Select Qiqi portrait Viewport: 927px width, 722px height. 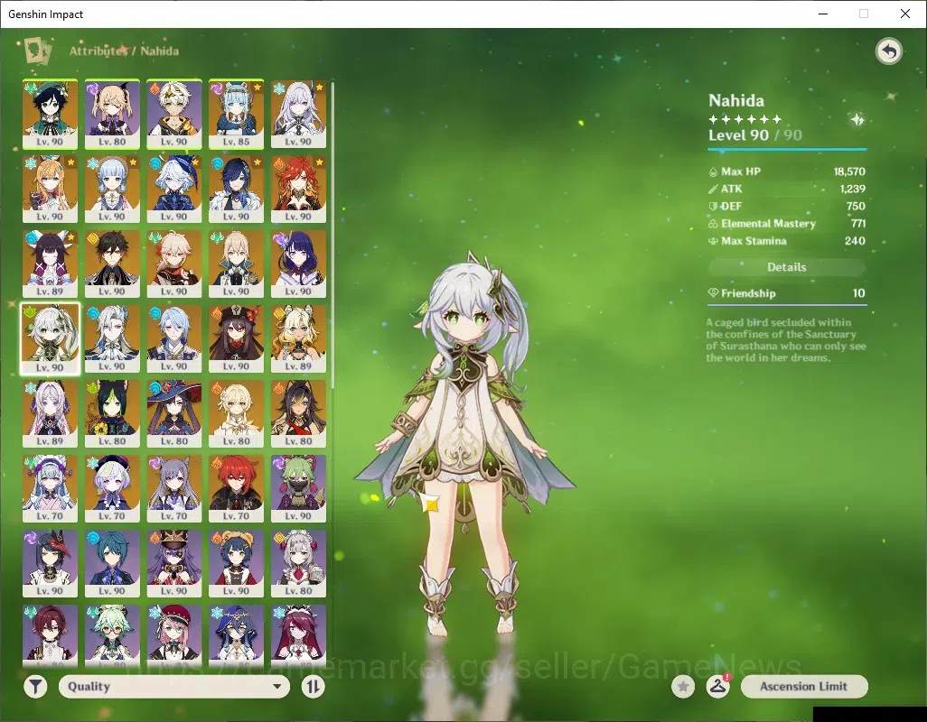pos(112,489)
